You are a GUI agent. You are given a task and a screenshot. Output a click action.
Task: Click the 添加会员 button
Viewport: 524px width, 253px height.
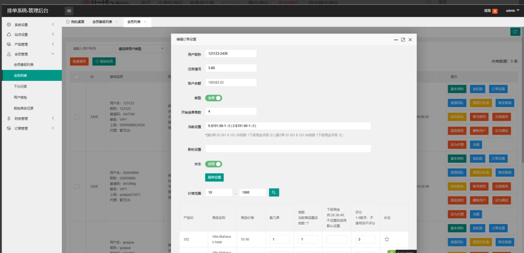tap(104, 61)
